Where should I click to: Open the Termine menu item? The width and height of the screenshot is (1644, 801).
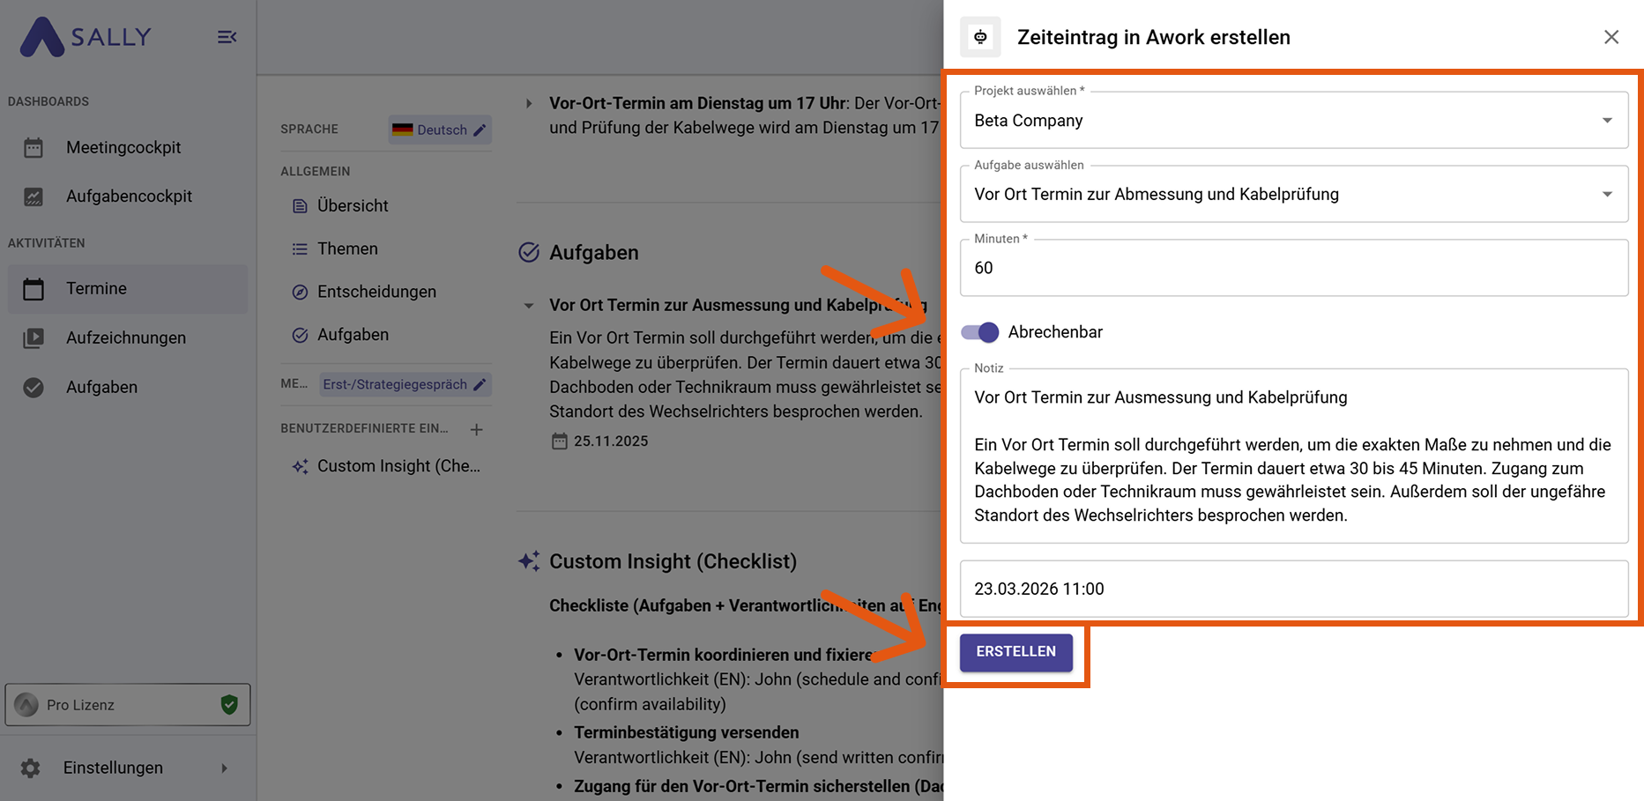point(97,289)
